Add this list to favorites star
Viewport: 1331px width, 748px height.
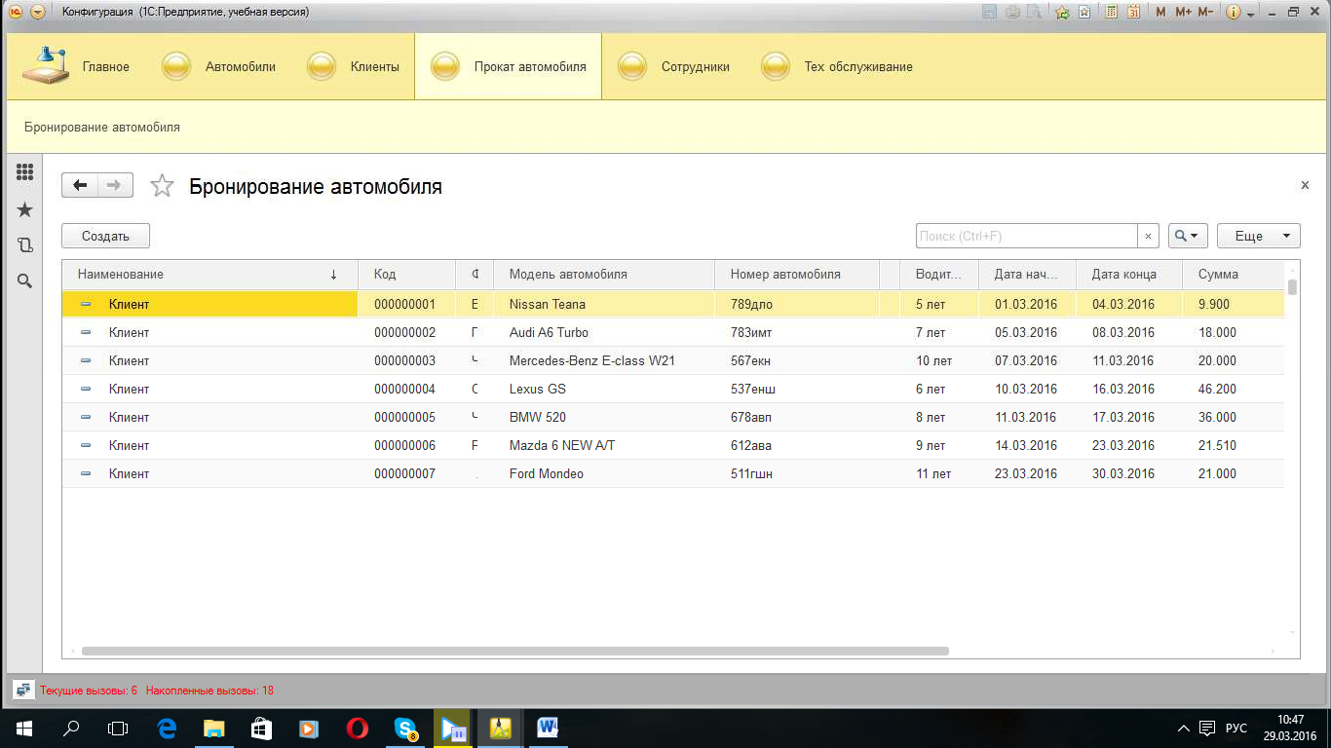pos(162,186)
